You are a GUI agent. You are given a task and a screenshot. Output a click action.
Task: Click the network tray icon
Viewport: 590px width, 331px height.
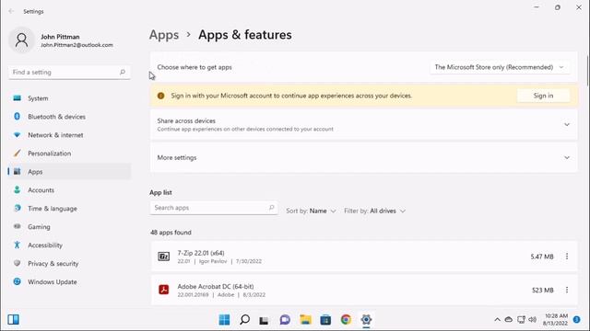tap(521, 320)
